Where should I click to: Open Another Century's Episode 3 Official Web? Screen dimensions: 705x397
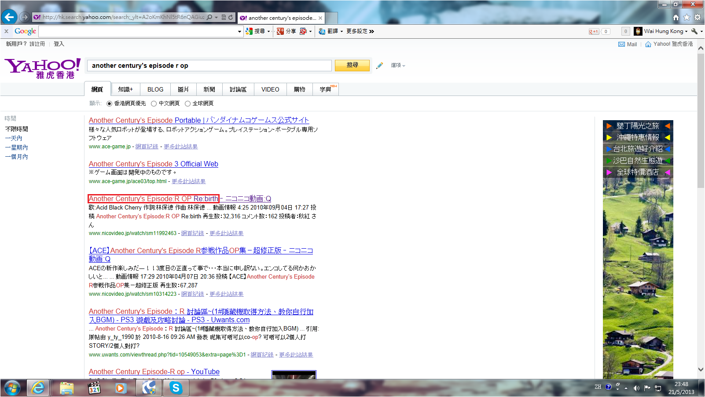(x=154, y=164)
